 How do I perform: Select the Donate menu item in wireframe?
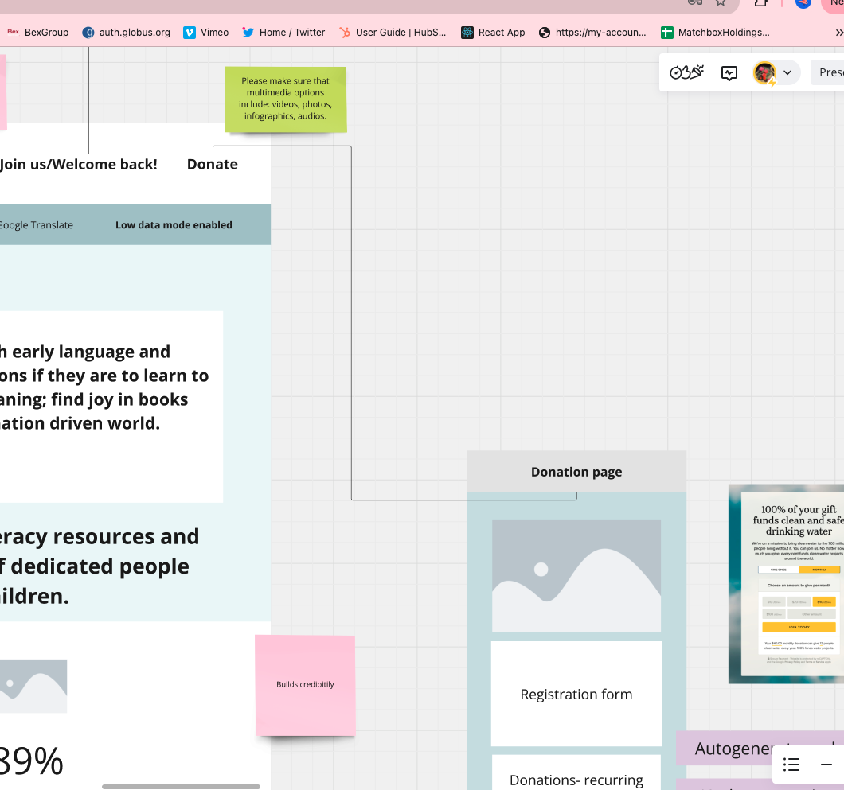tap(212, 164)
